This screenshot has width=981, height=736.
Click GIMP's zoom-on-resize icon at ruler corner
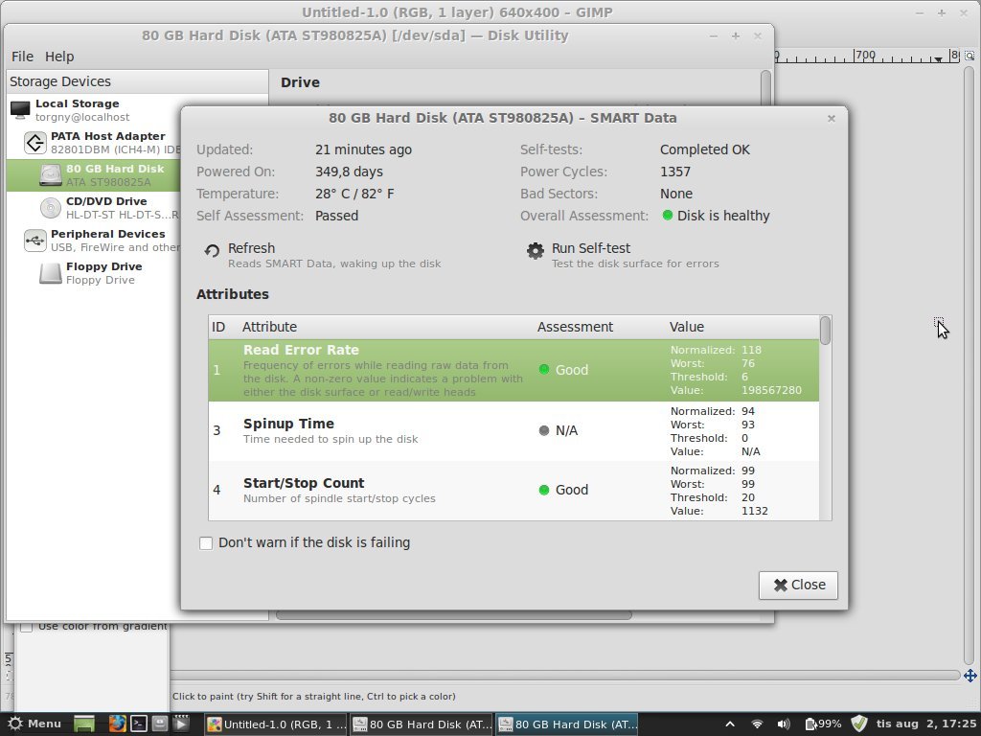tap(970, 57)
